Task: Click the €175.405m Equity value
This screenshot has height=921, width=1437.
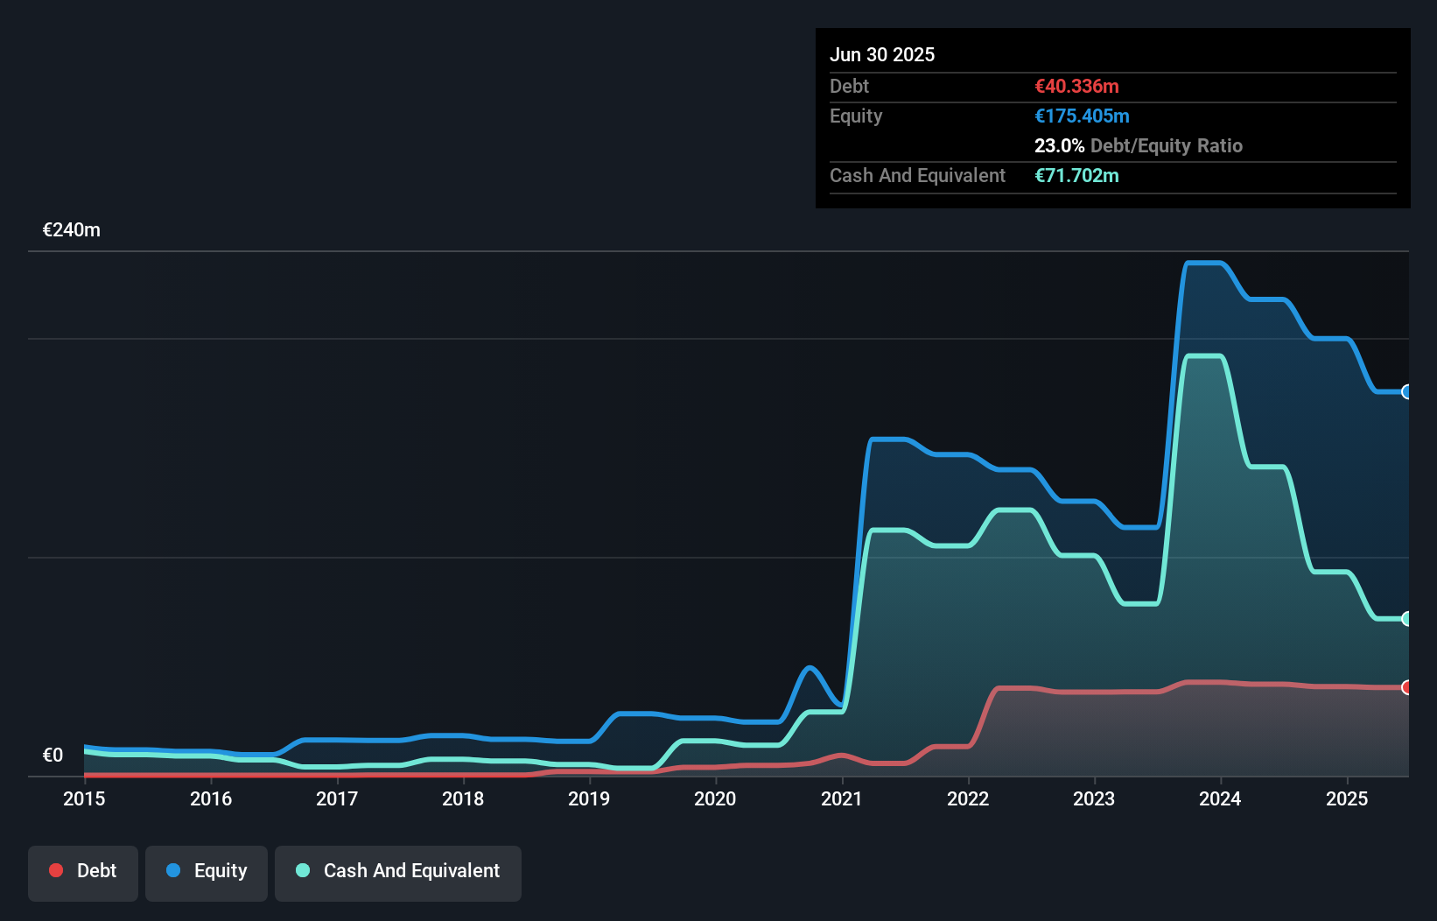Action: coord(1083,116)
